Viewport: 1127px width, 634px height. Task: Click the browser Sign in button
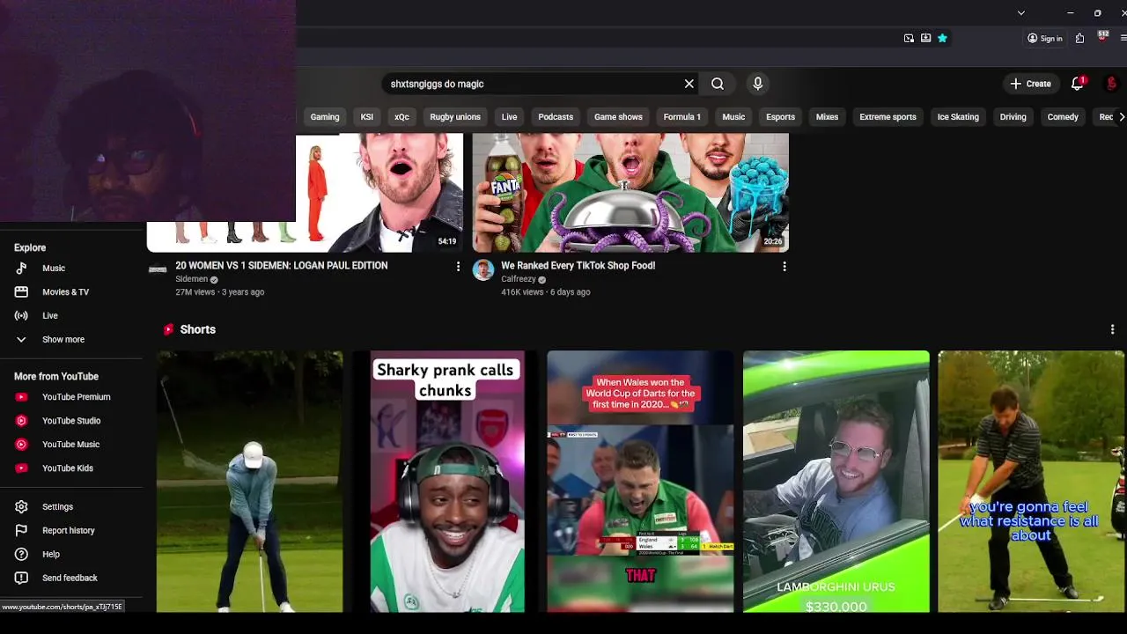(1045, 38)
